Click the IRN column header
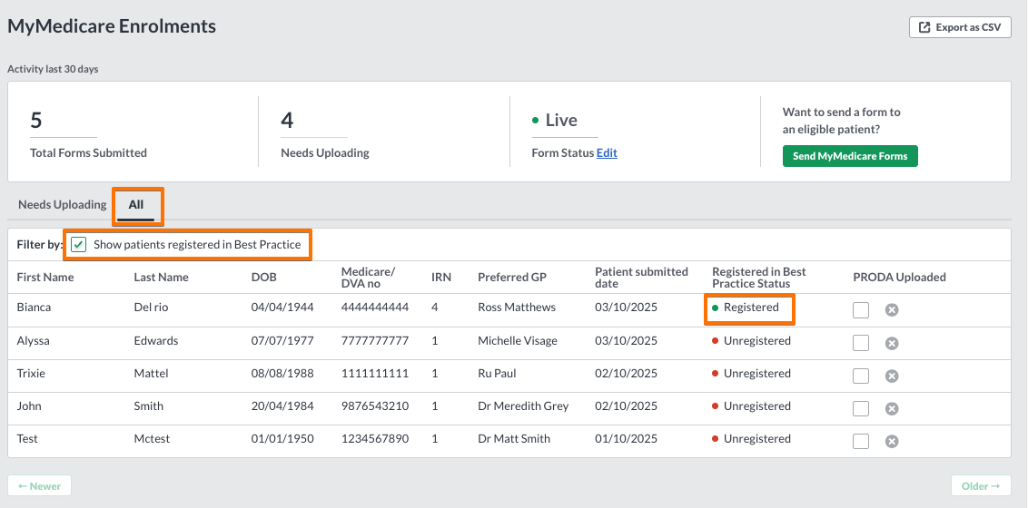1028x508 pixels. (x=441, y=277)
